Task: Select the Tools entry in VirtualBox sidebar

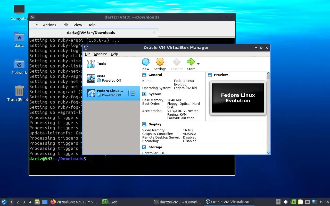Action: [111, 64]
